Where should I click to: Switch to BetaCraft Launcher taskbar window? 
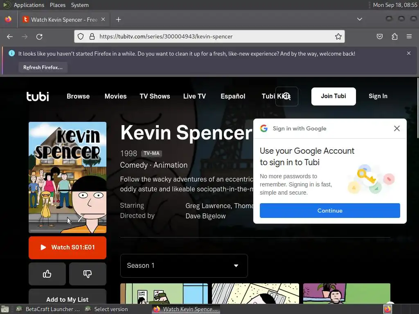tap(48, 309)
